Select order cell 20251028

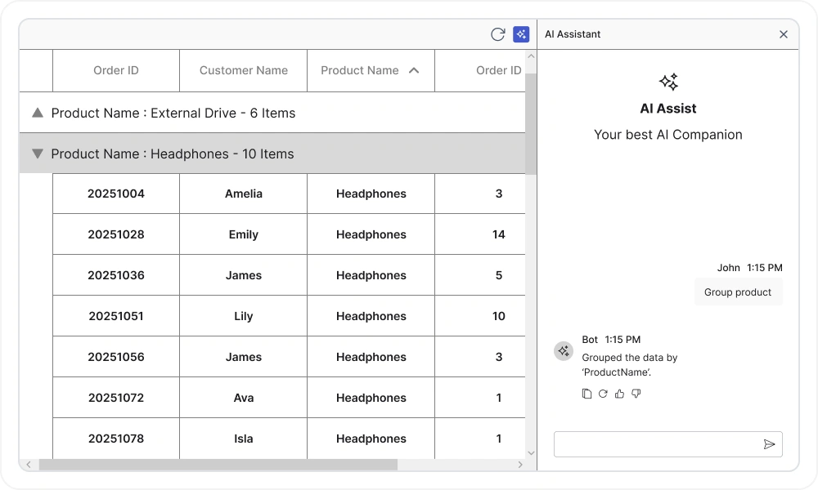click(x=116, y=234)
